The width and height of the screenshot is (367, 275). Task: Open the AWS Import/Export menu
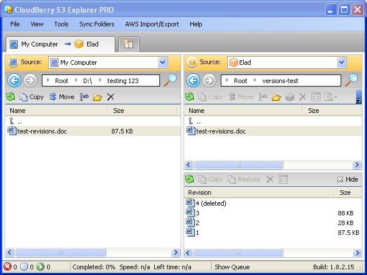tap(152, 24)
